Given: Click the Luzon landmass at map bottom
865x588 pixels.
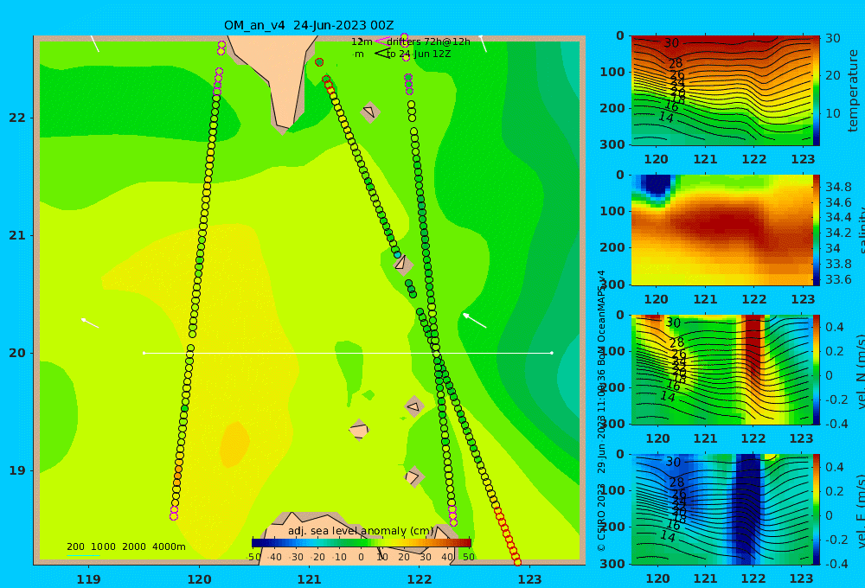Looking at the screenshot, I should click(353, 538).
